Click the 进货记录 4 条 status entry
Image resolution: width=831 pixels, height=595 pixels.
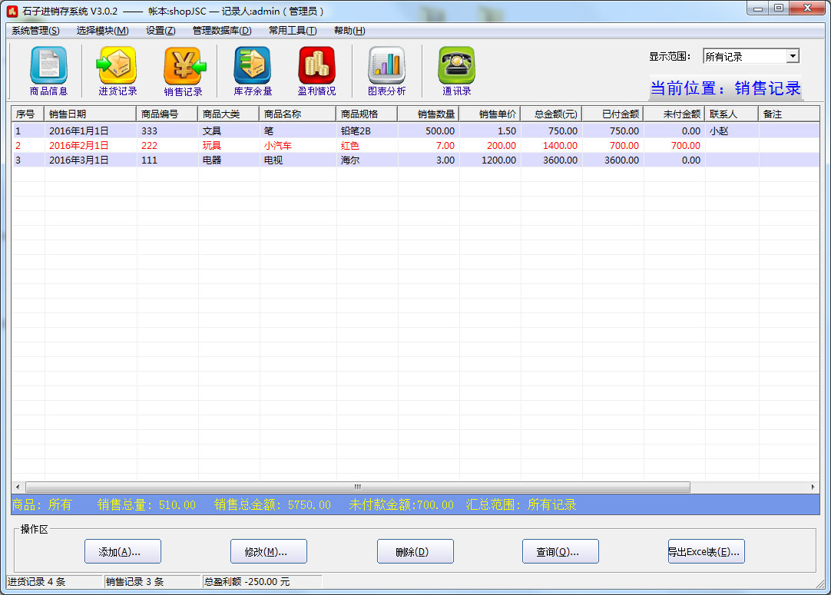(x=54, y=582)
